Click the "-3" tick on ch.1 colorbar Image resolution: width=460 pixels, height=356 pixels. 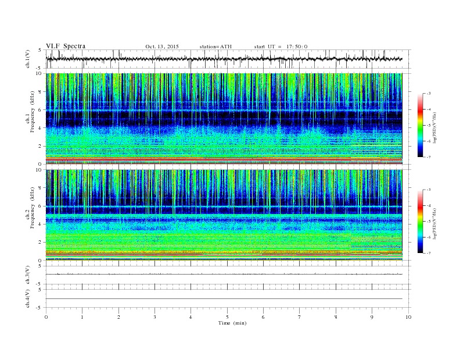(x=428, y=94)
